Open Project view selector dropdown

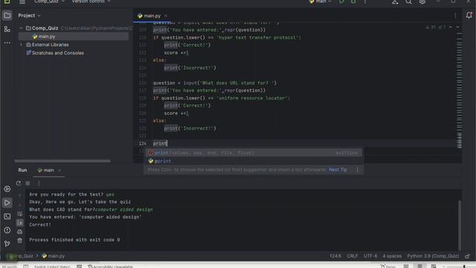point(29,16)
